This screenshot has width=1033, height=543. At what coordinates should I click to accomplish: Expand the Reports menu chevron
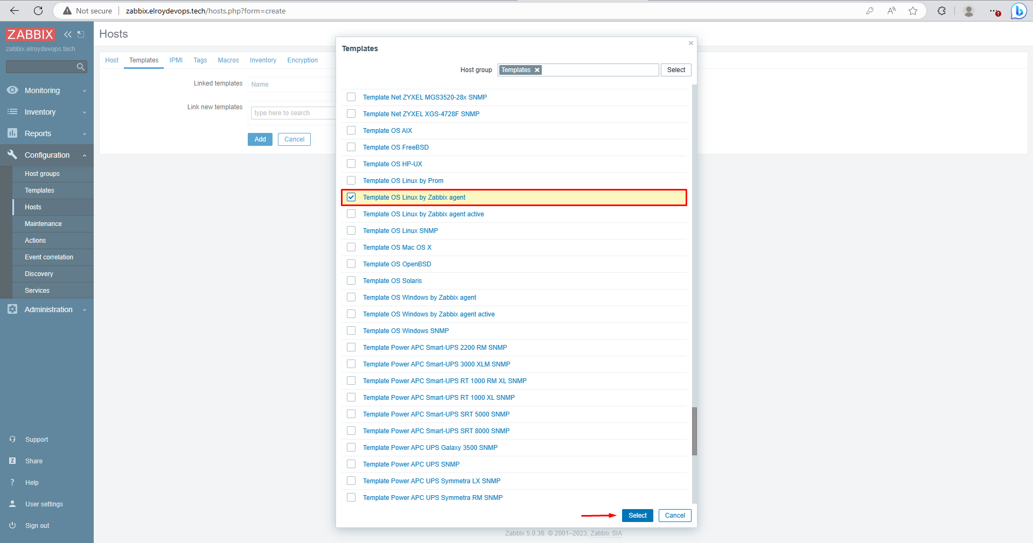click(85, 134)
